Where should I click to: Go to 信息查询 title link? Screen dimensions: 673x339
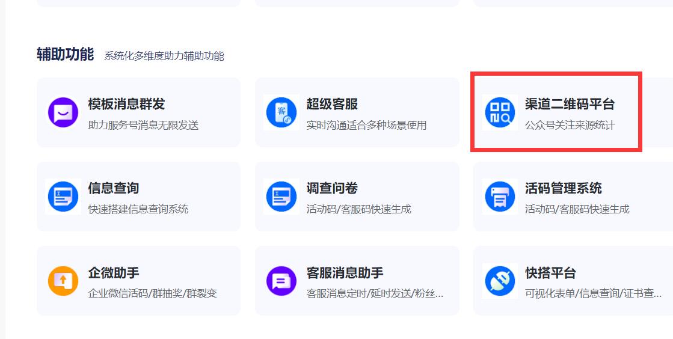coord(114,188)
